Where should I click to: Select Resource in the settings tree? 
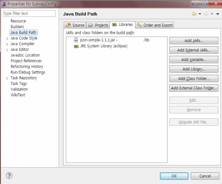tap(18, 21)
